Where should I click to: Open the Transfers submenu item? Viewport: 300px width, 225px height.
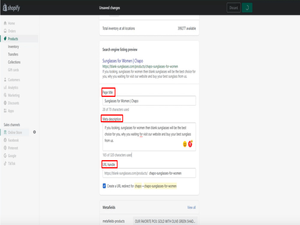pyautogui.click(x=13, y=54)
